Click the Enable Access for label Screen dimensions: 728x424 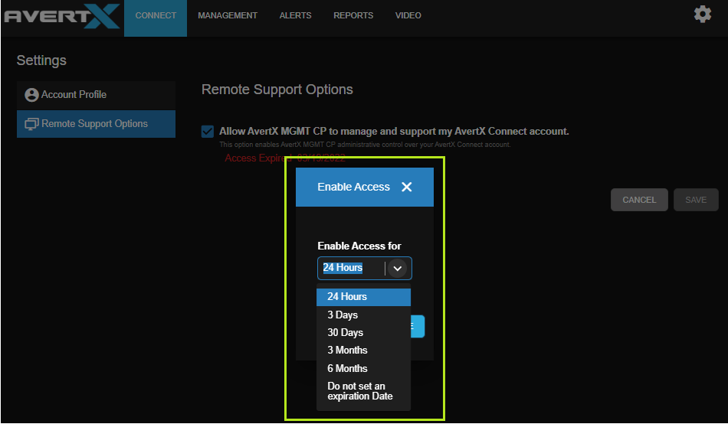click(x=359, y=246)
